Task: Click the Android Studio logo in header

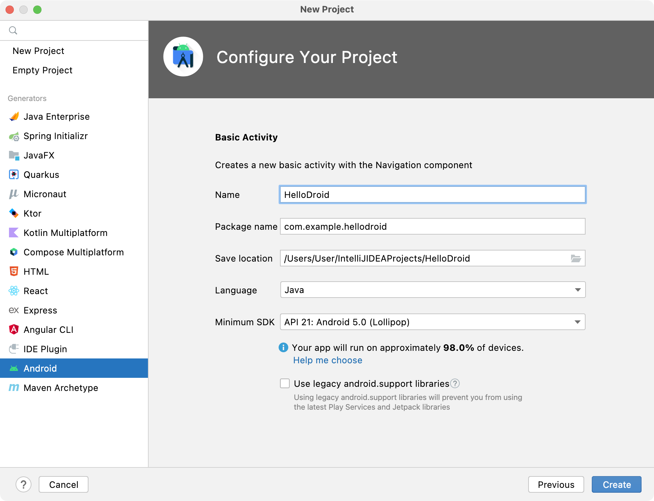Action: click(183, 57)
